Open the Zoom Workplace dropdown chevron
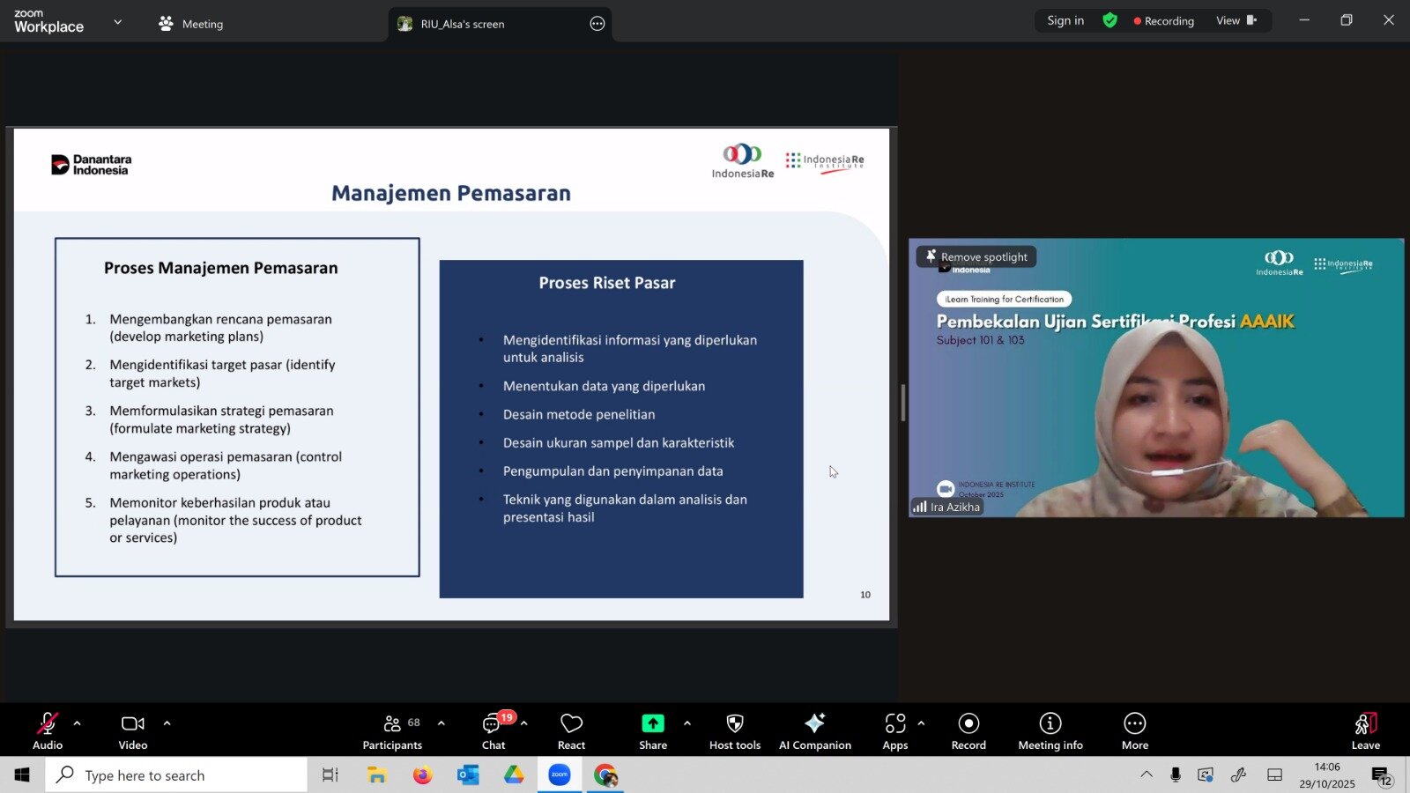 tap(118, 22)
